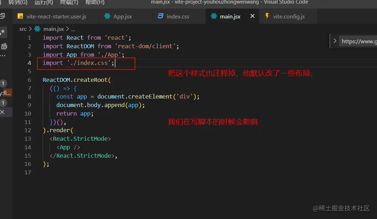Click 'return app;' on line 10

pos(75,113)
